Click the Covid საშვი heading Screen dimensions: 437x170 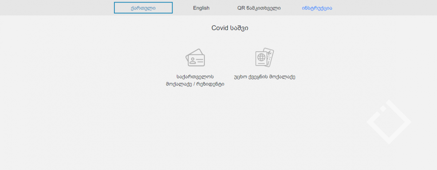[x=230, y=28]
